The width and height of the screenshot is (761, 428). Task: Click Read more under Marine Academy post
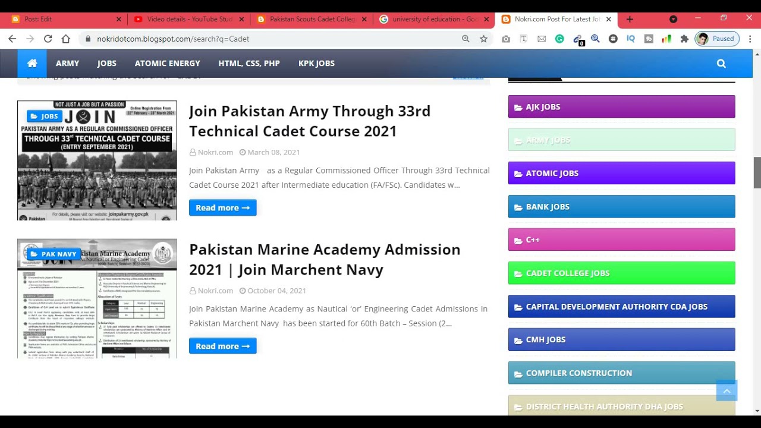(x=222, y=346)
